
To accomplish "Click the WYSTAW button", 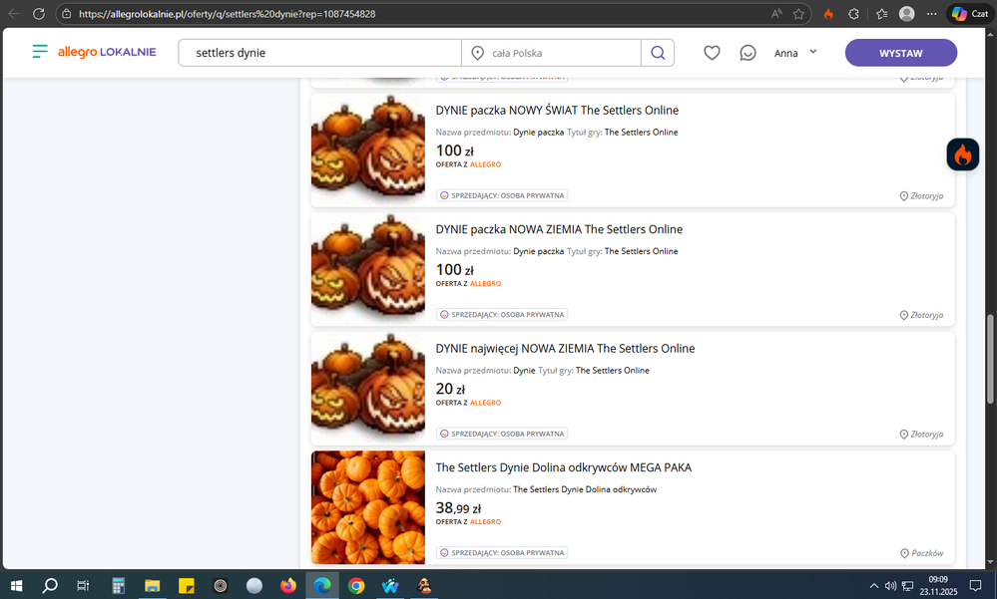I will click(x=900, y=53).
